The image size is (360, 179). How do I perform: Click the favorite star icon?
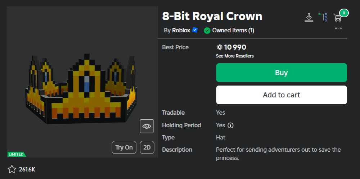pos(12,169)
